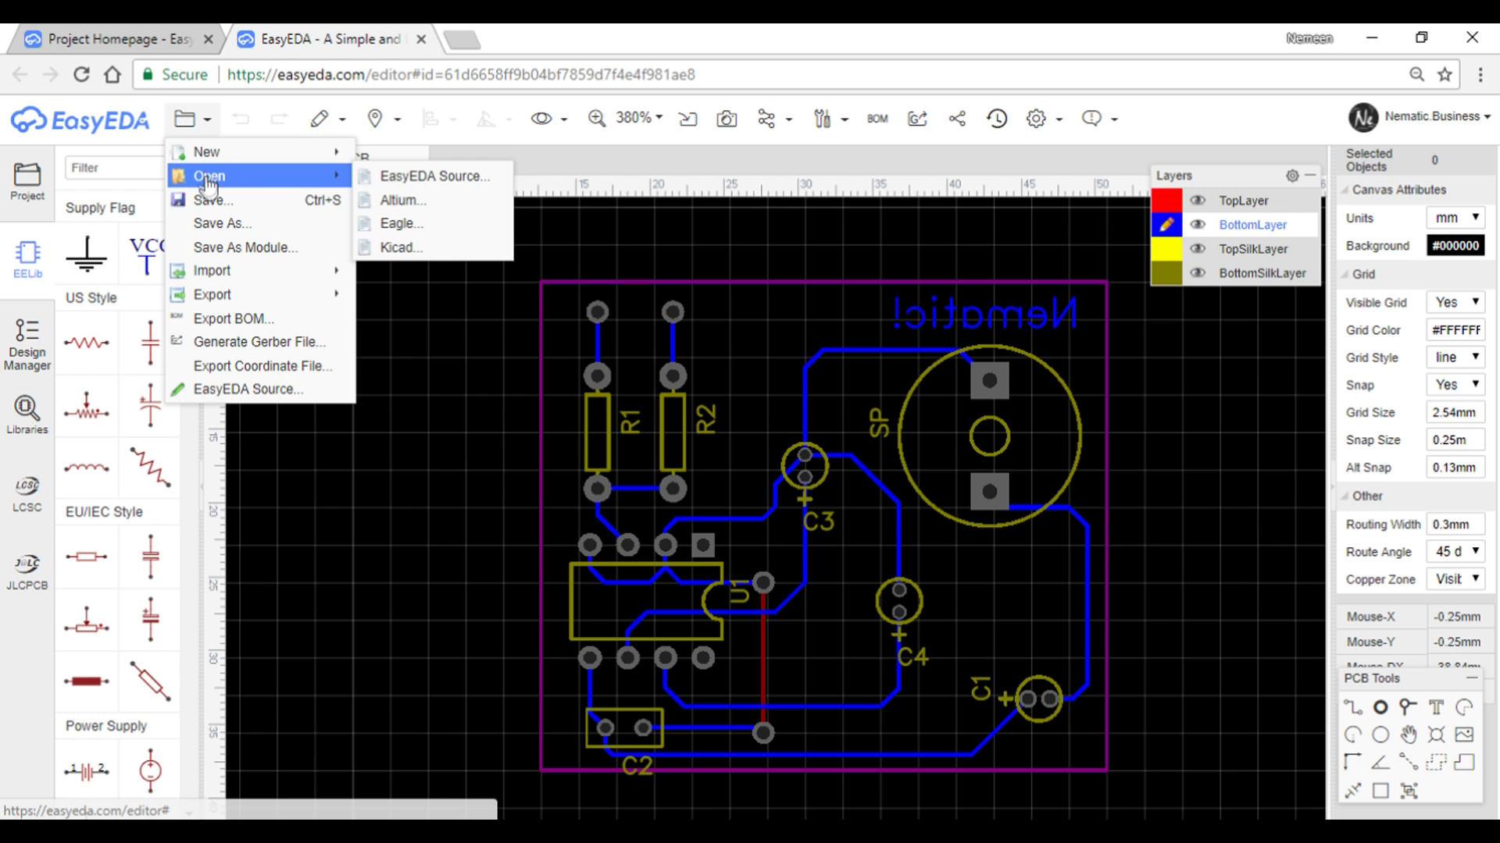Open the Route Angle dropdown
The height and width of the screenshot is (843, 1500).
pos(1455,551)
